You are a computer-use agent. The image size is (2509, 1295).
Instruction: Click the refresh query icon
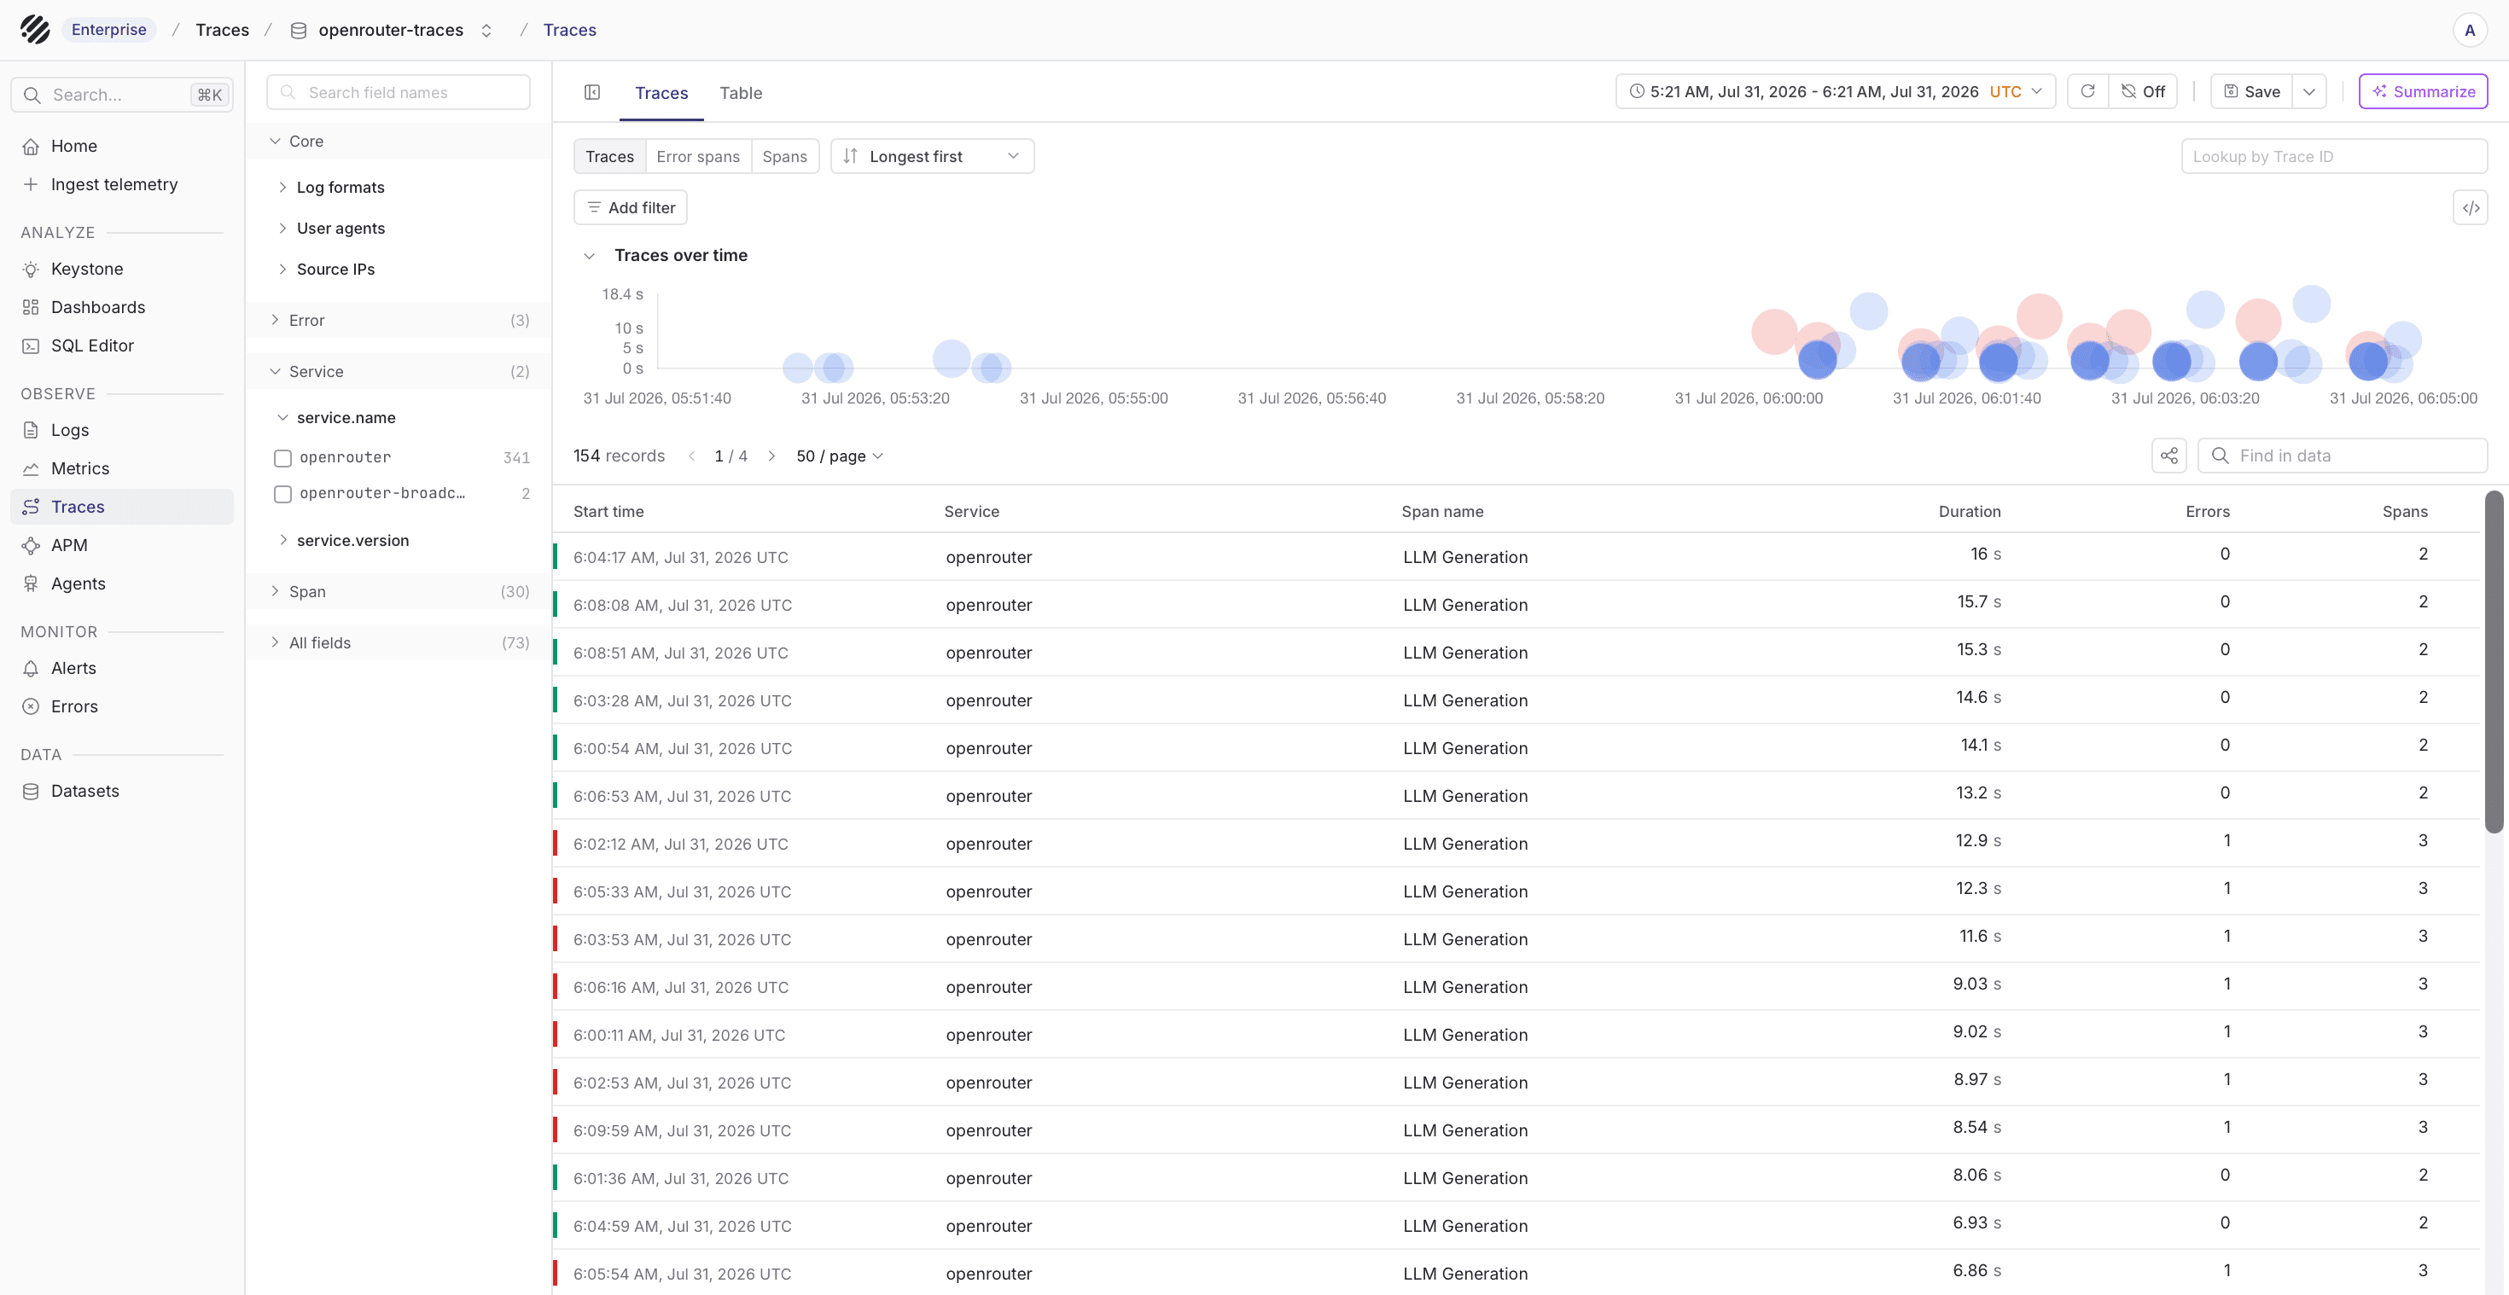2087,91
